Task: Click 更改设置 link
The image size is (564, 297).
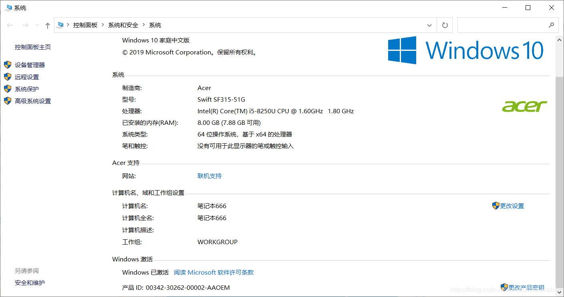Action: (x=512, y=206)
